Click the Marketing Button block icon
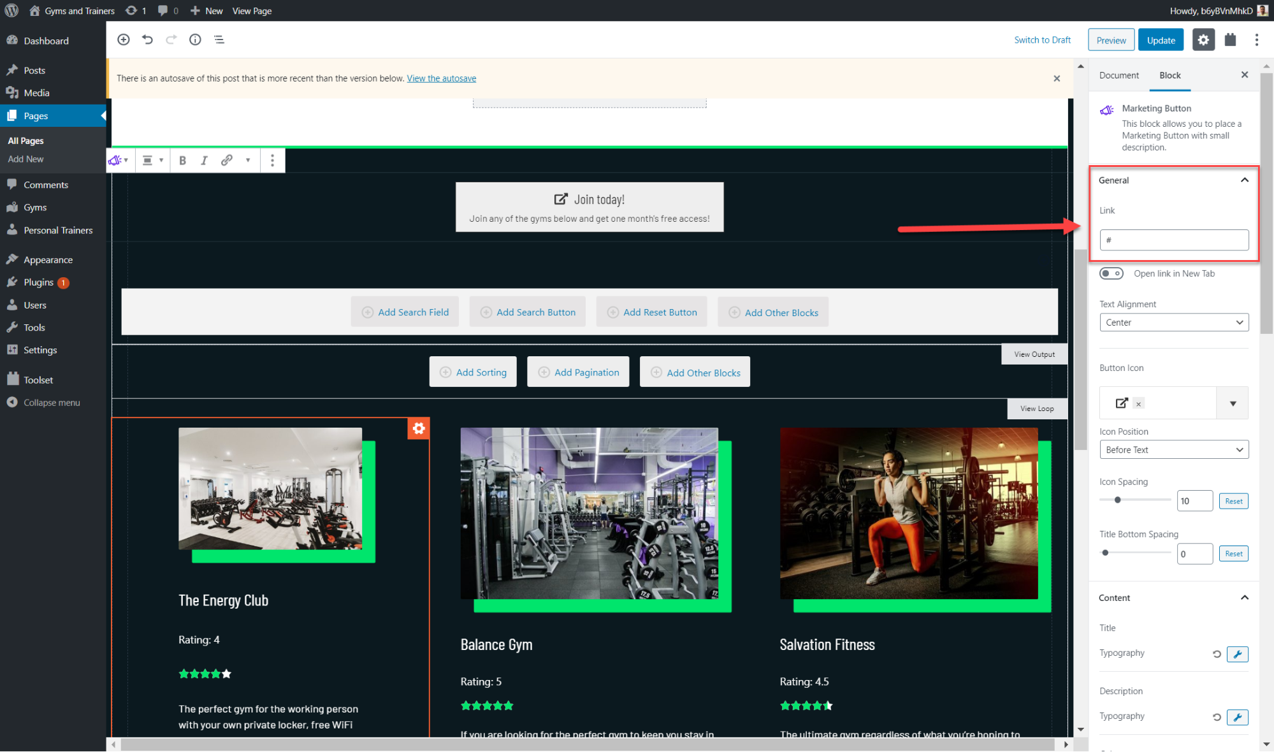The height and width of the screenshot is (752, 1274). 1108,109
